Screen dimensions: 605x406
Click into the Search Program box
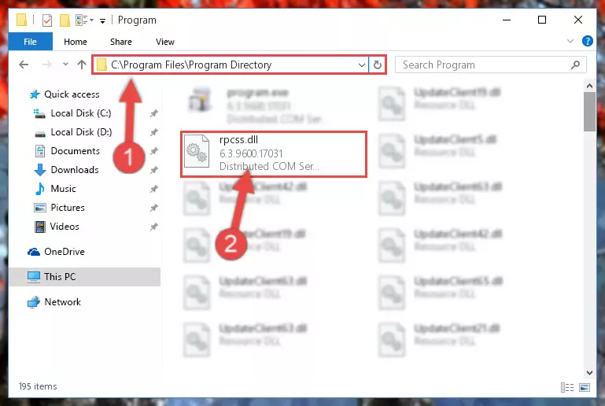coord(485,65)
